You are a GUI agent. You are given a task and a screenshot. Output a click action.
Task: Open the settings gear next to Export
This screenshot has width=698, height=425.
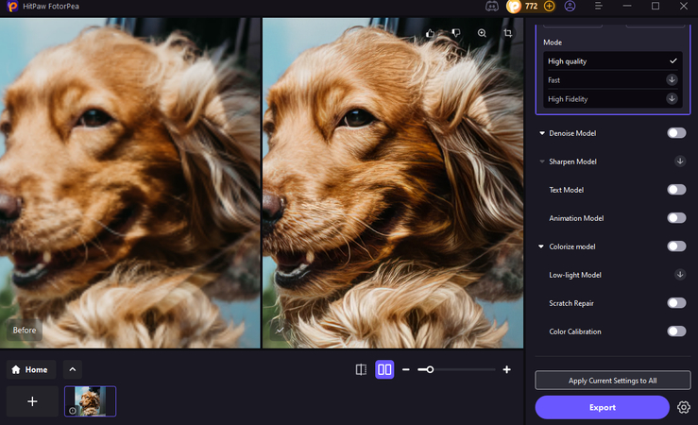[683, 407]
